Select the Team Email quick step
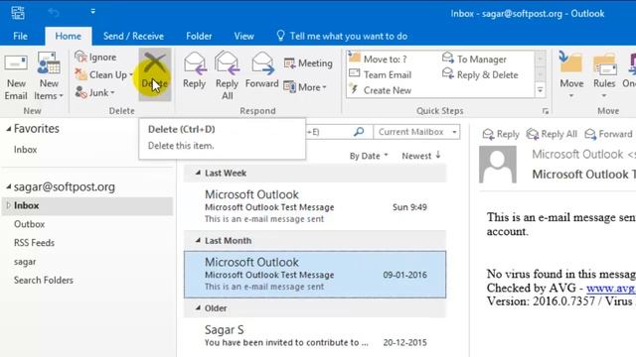636x357 pixels. click(380, 75)
